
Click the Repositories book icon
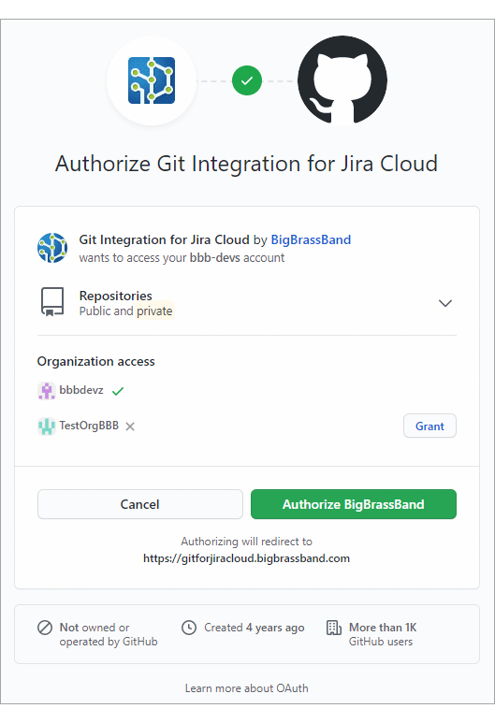point(52,302)
